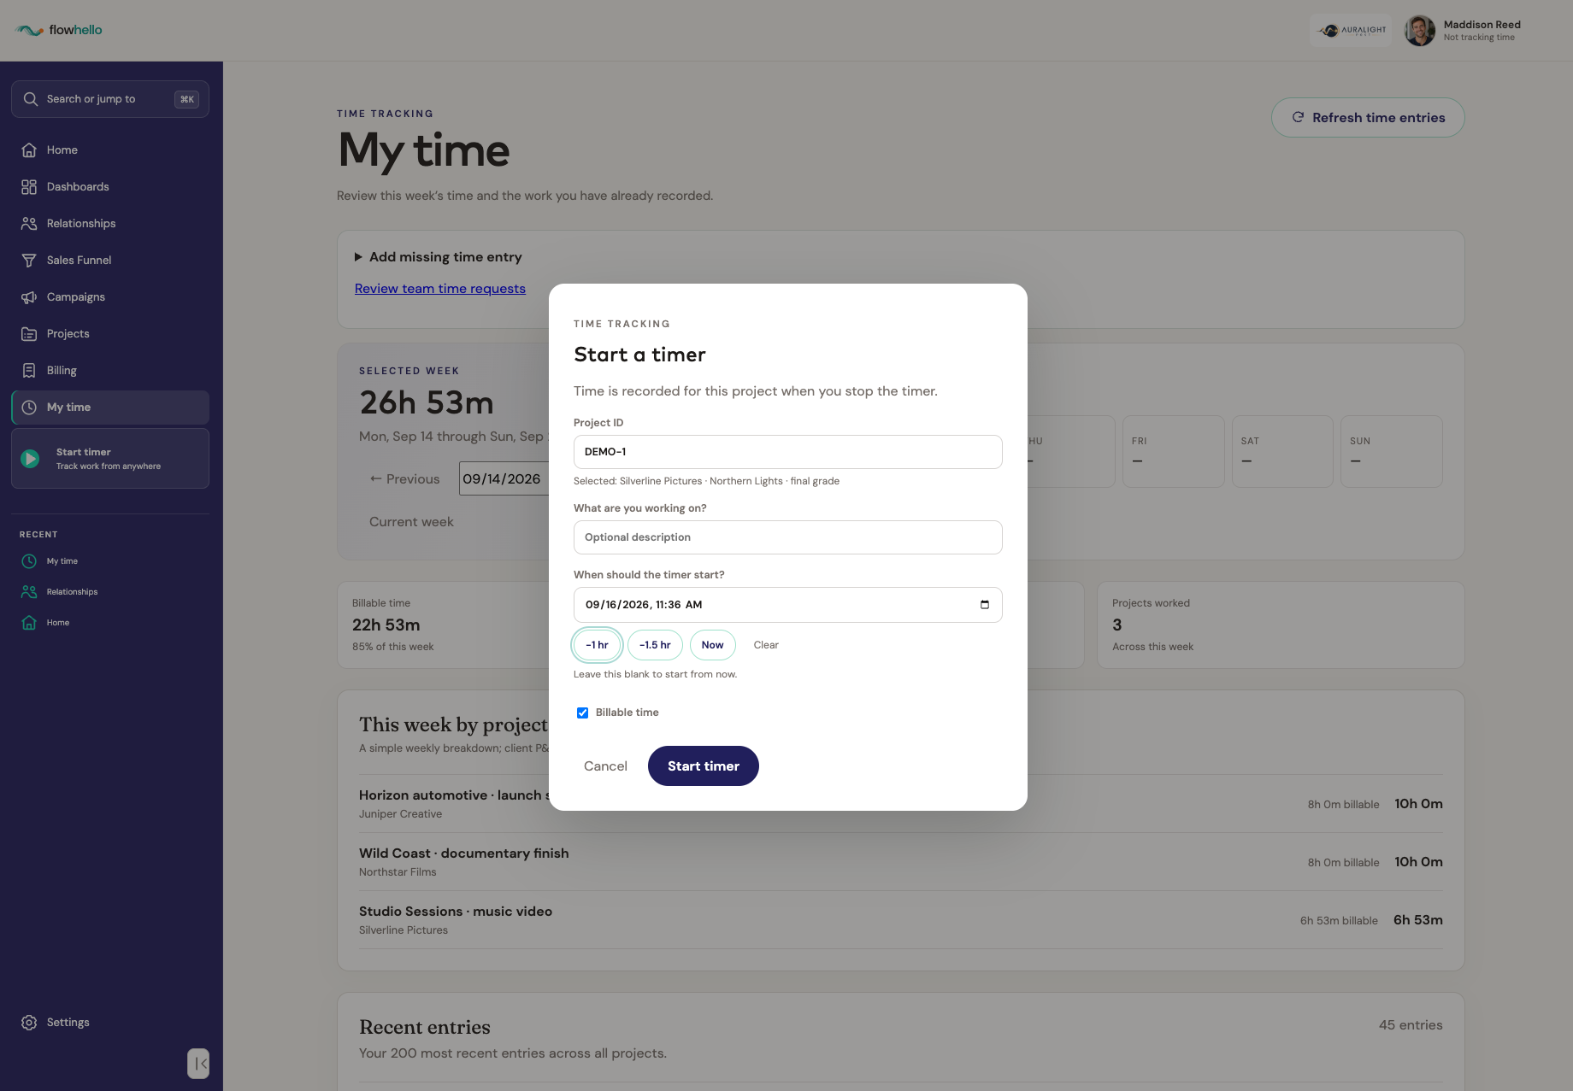Click the flowhello logo icon
The width and height of the screenshot is (1573, 1091).
29,31
